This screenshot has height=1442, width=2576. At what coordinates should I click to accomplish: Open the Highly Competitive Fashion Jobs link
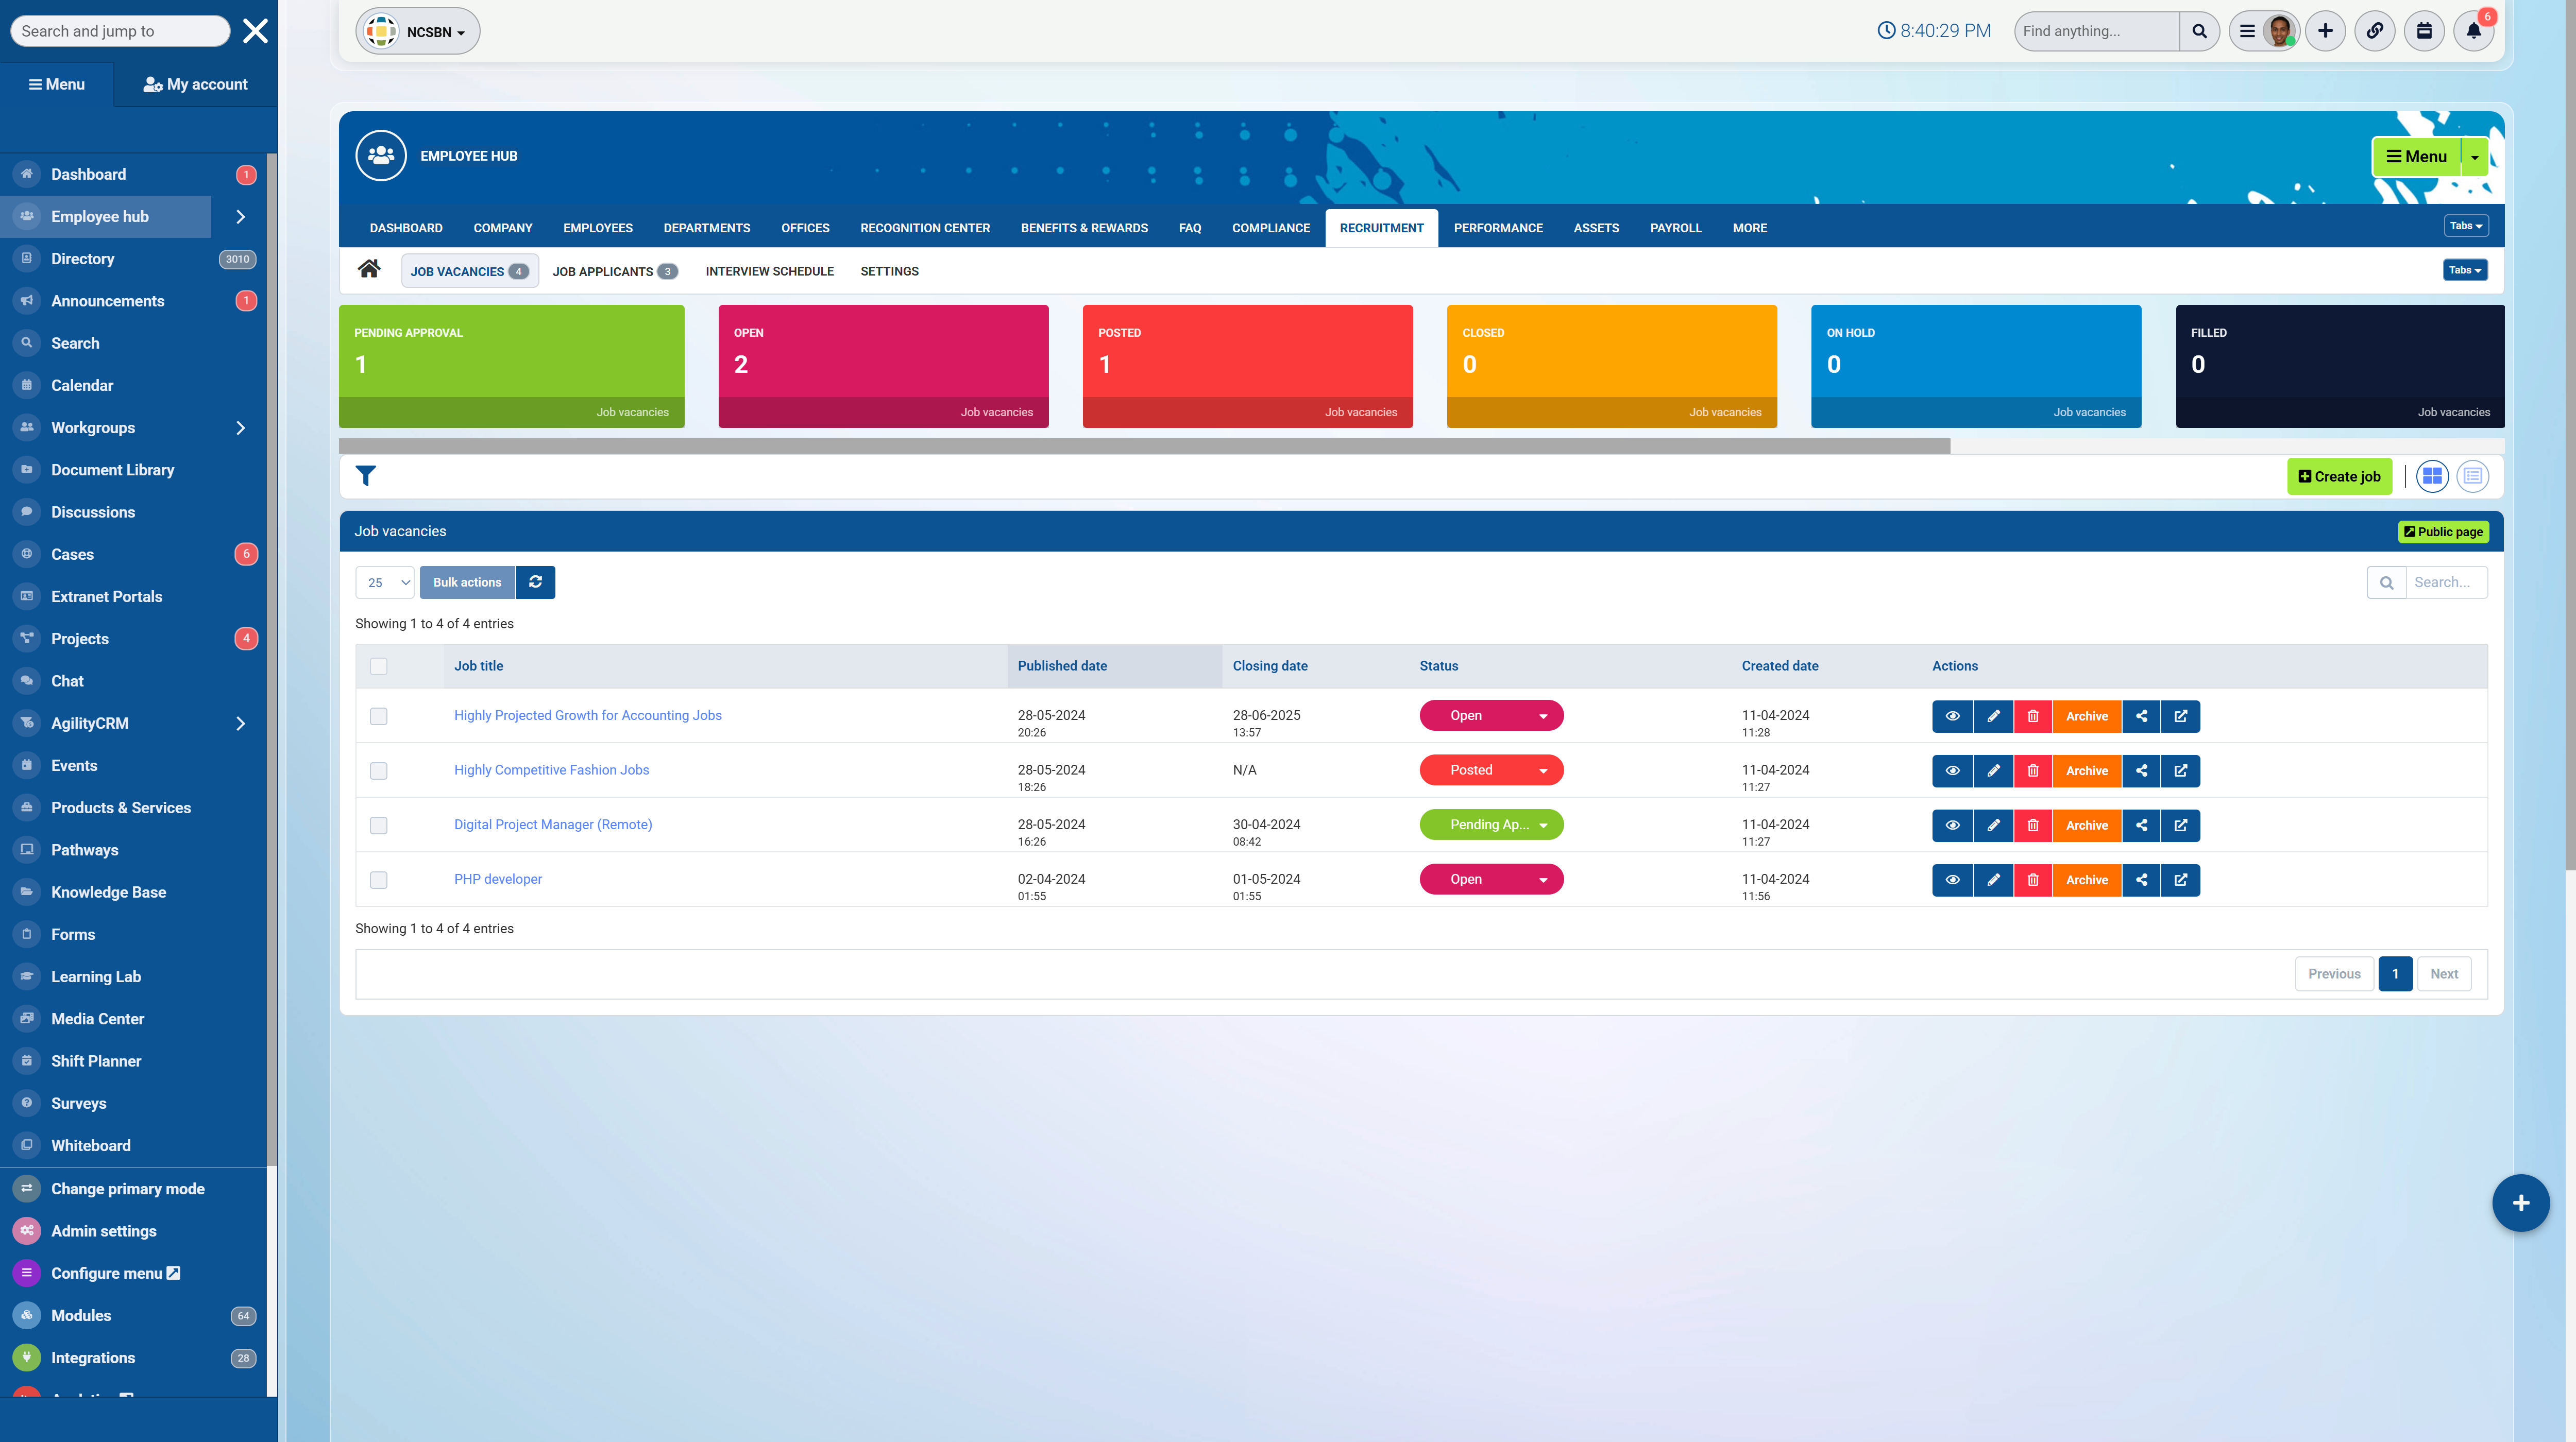coord(551,769)
